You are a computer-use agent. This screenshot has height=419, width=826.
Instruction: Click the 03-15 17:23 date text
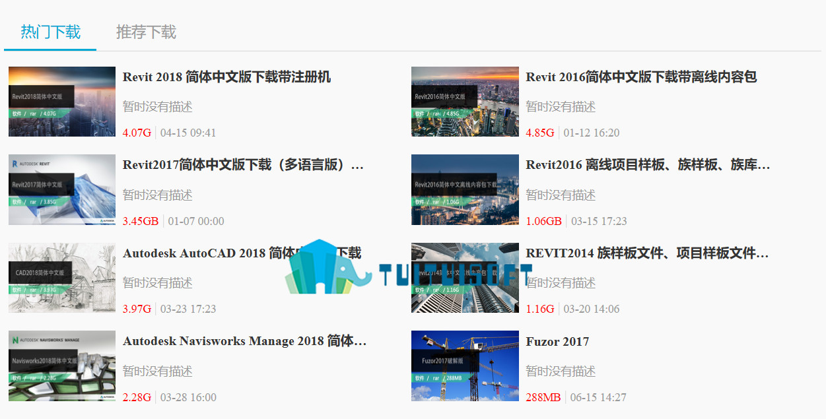599,221
